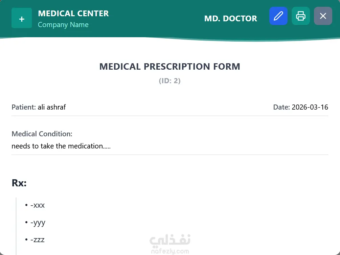Click the Rx: section heading
The height and width of the screenshot is (255, 340).
[19, 183]
